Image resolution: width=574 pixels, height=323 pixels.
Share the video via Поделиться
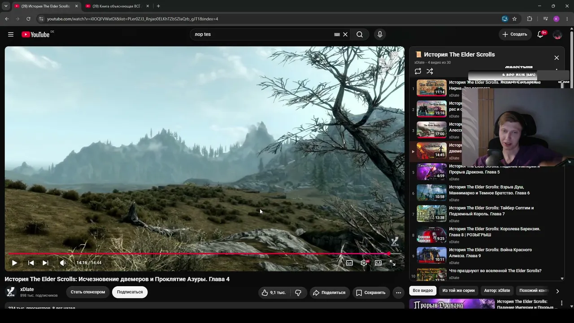329,292
